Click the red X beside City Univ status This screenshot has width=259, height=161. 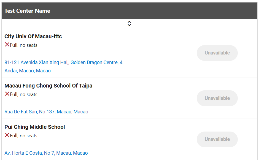pyautogui.click(x=7, y=45)
